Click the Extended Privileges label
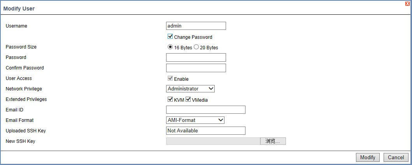This screenshot has height=165, width=412. [26, 99]
